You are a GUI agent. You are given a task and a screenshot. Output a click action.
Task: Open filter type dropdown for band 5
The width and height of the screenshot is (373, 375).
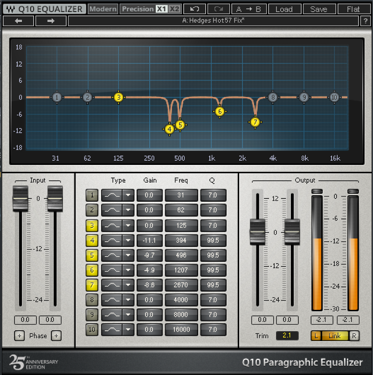point(128,255)
